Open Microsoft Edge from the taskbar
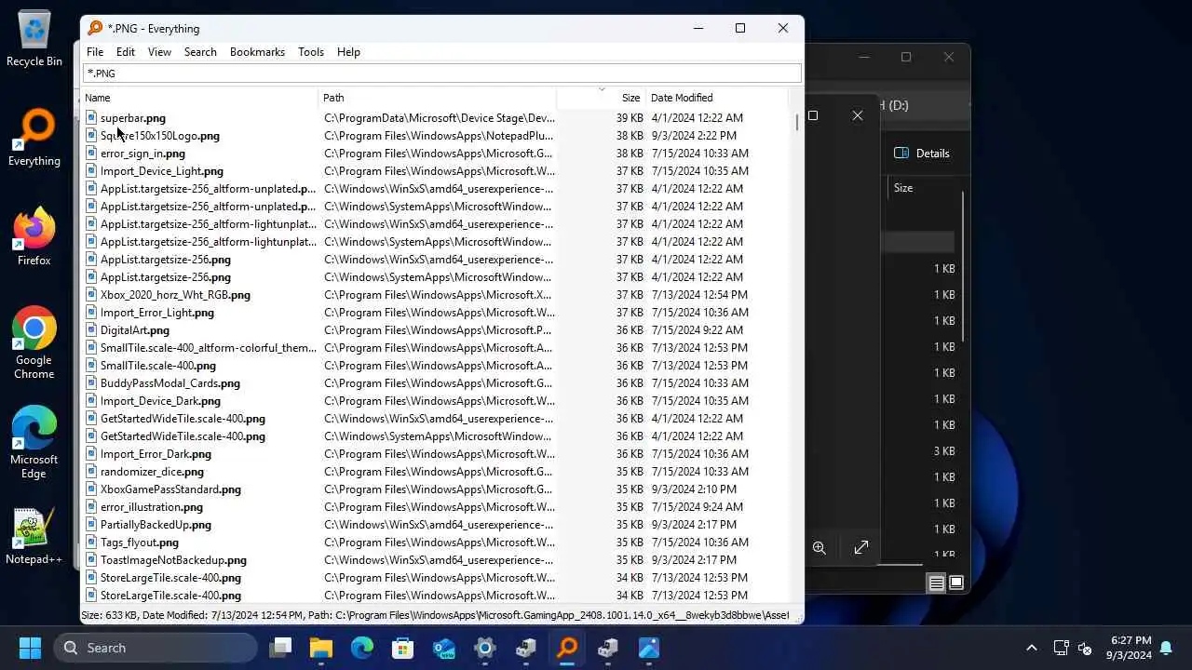The image size is (1192, 670). coord(362,648)
